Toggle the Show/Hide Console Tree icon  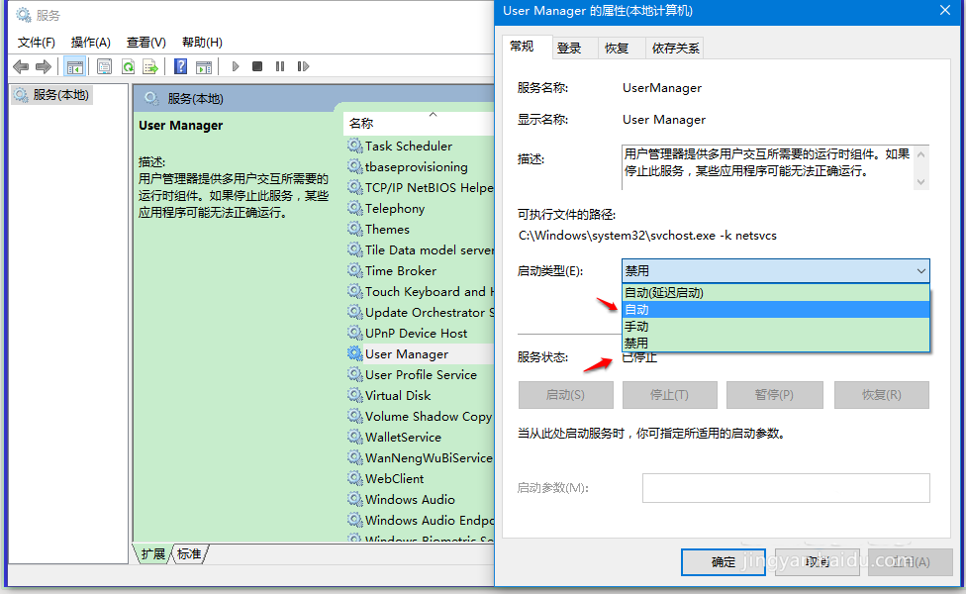tap(74, 66)
